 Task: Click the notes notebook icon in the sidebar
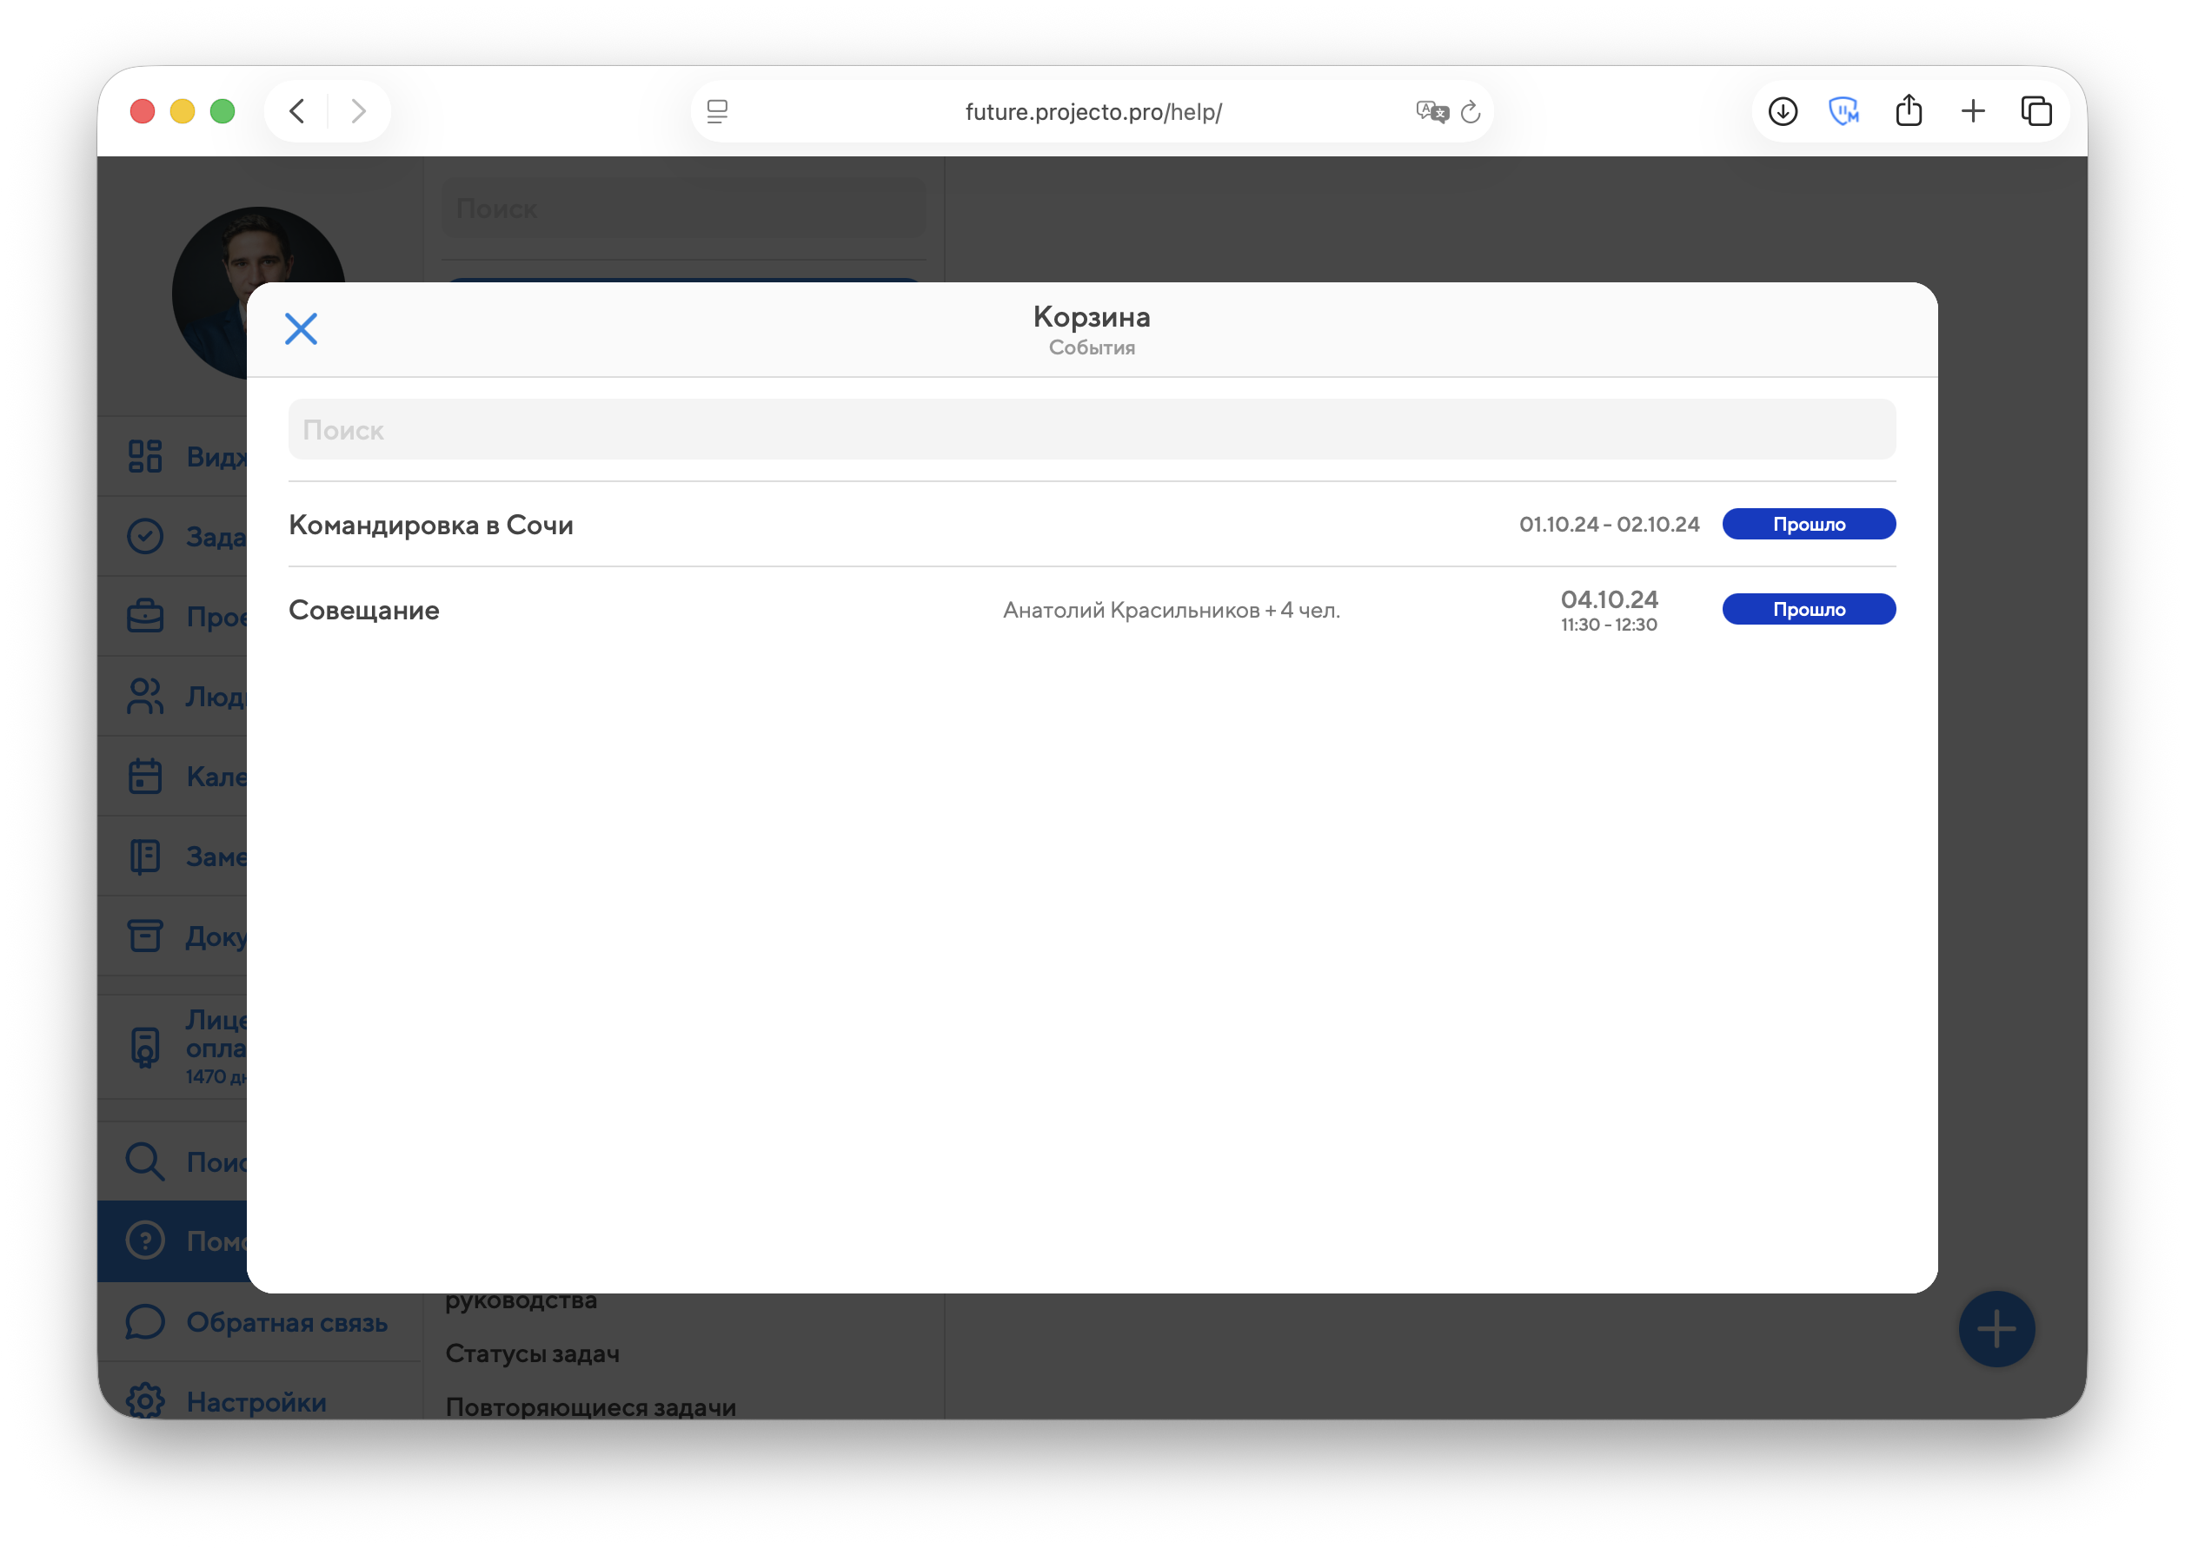(x=145, y=856)
